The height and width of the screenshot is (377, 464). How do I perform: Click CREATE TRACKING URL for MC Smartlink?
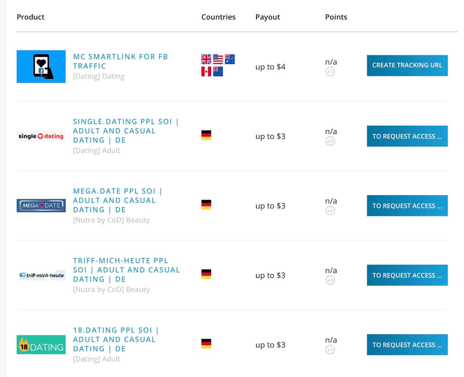pos(407,65)
